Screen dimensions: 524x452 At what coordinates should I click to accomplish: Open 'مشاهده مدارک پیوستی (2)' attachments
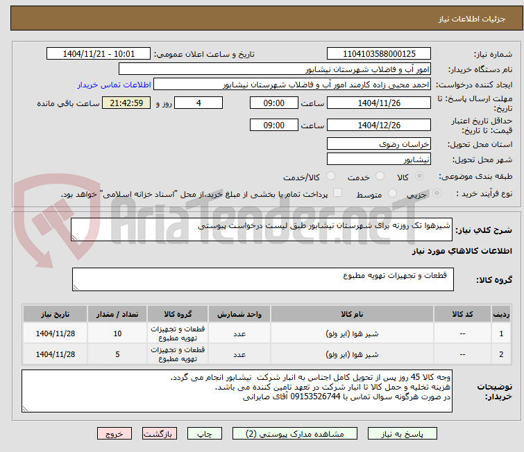pyautogui.click(x=295, y=434)
